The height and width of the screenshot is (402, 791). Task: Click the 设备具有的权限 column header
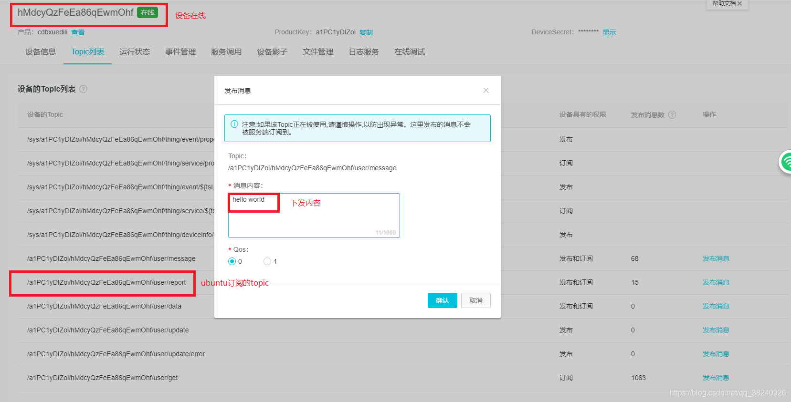pos(583,114)
